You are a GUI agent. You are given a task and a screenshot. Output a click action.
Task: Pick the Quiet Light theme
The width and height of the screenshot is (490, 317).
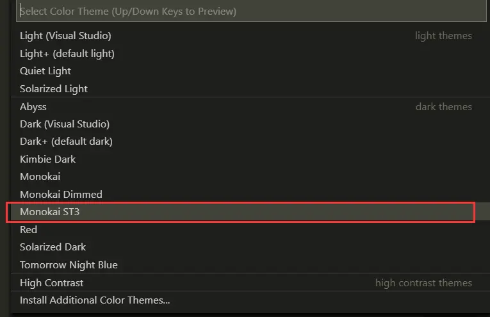point(45,71)
